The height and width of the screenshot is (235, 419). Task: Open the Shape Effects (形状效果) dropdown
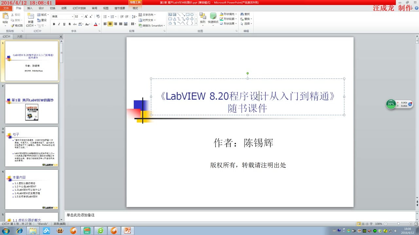coord(228,23)
